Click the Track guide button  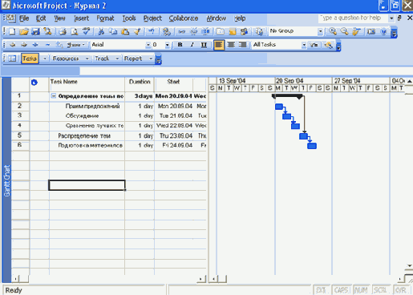[x=102, y=59]
